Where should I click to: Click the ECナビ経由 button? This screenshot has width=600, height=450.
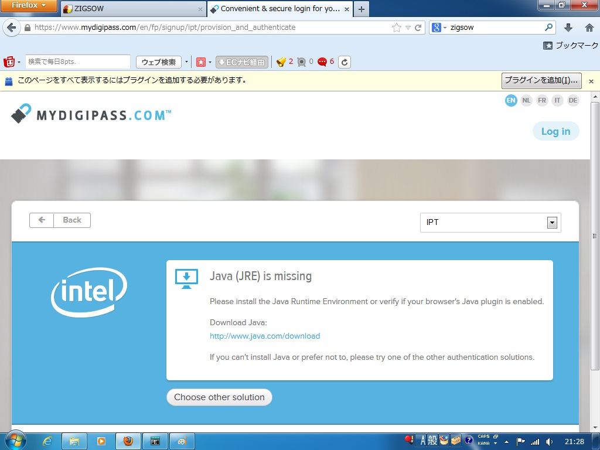[x=242, y=62]
